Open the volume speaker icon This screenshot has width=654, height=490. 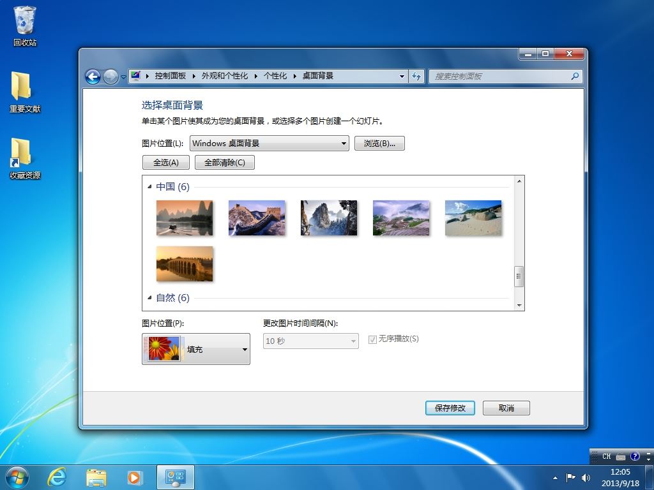tap(586, 477)
